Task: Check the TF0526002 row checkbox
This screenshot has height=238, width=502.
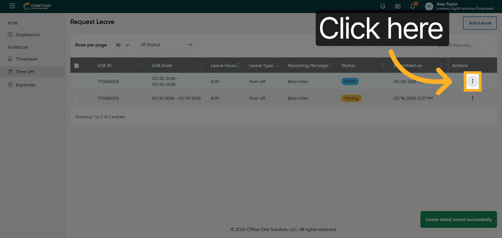Action: [76, 98]
